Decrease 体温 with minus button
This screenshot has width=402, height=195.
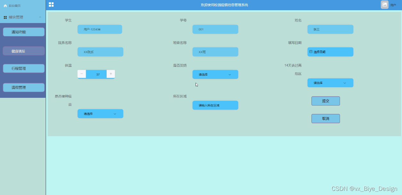click(82, 74)
